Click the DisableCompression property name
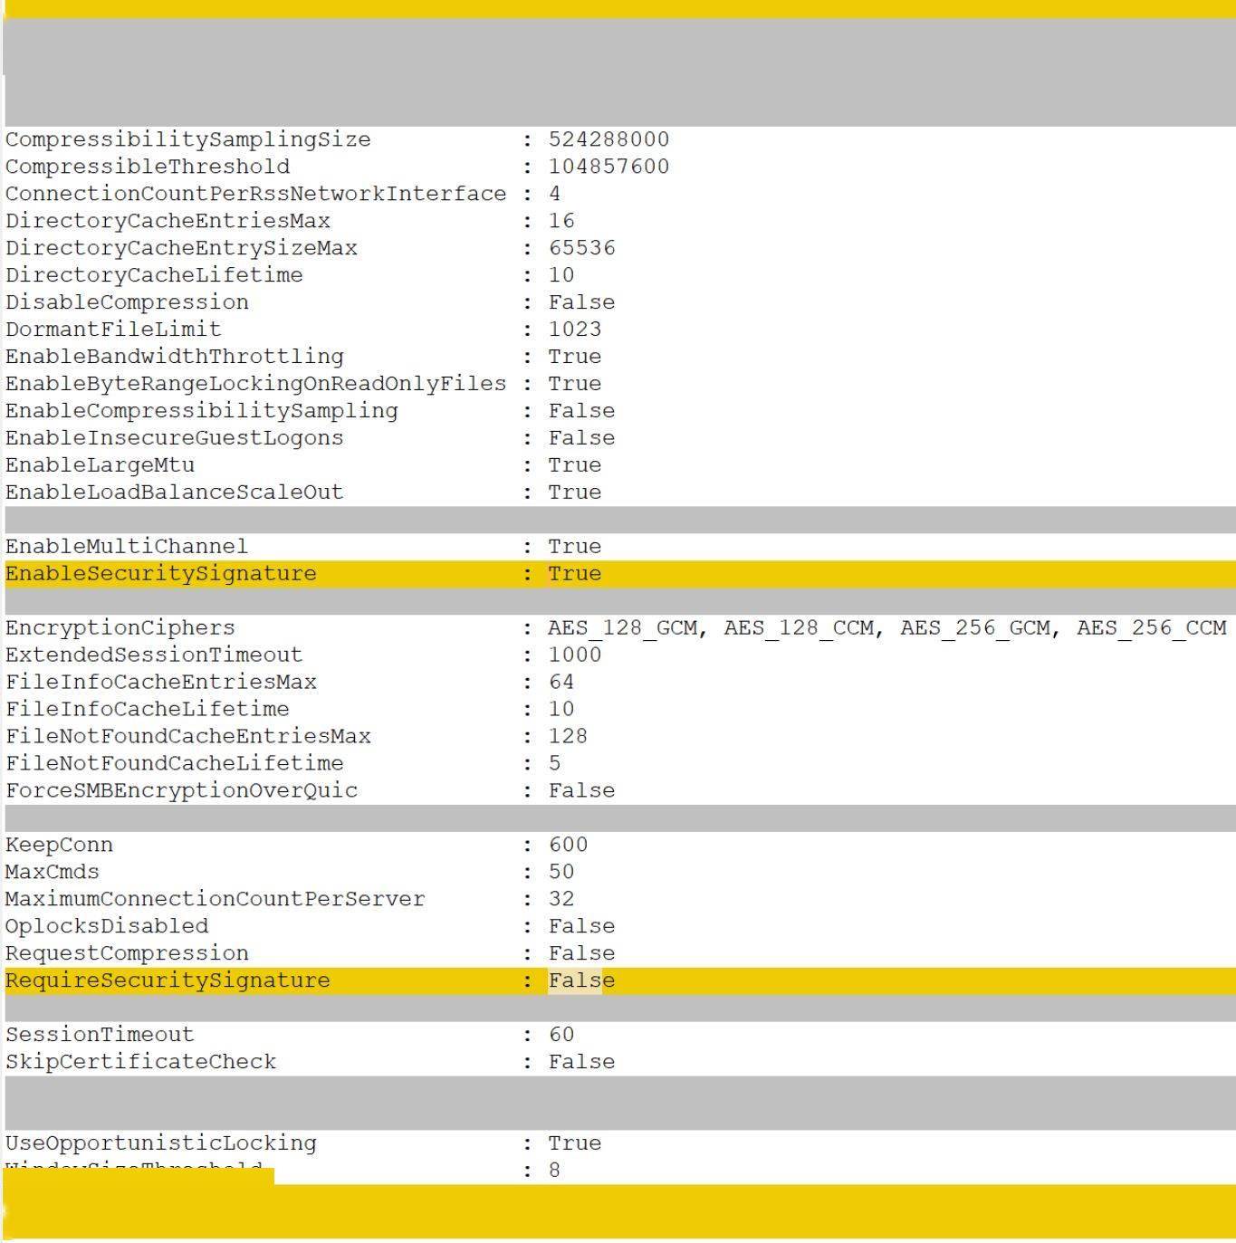Image resolution: width=1236 pixels, height=1243 pixels. tap(127, 302)
